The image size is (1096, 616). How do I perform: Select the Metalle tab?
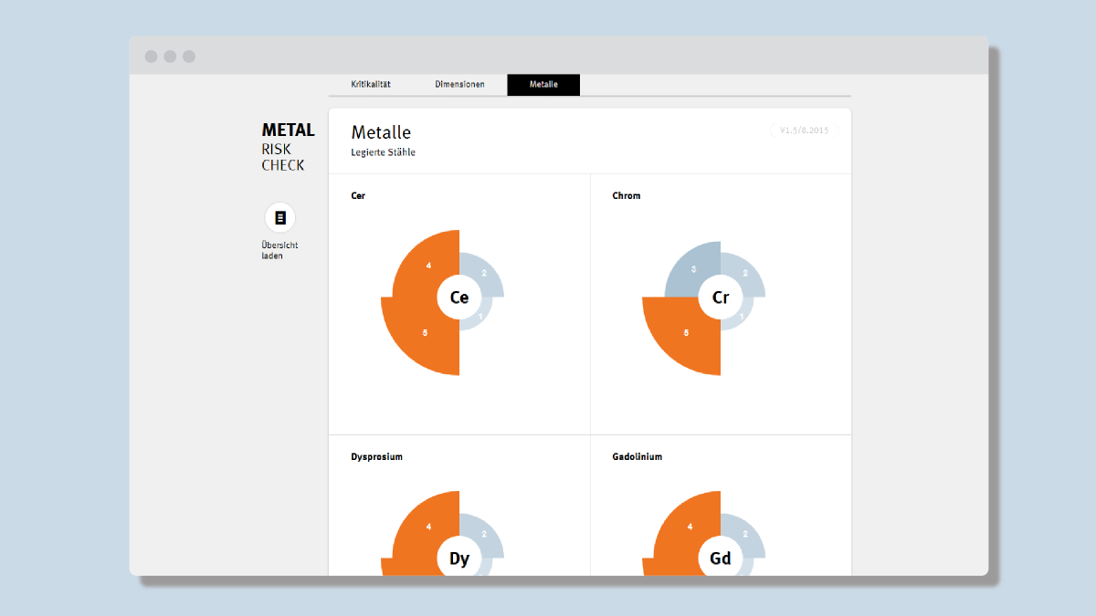(543, 85)
